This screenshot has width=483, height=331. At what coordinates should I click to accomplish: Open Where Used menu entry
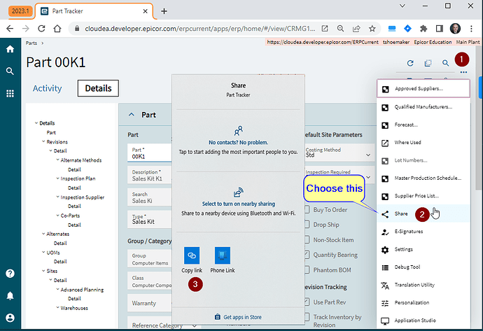pyautogui.click(x=423, y=143)
